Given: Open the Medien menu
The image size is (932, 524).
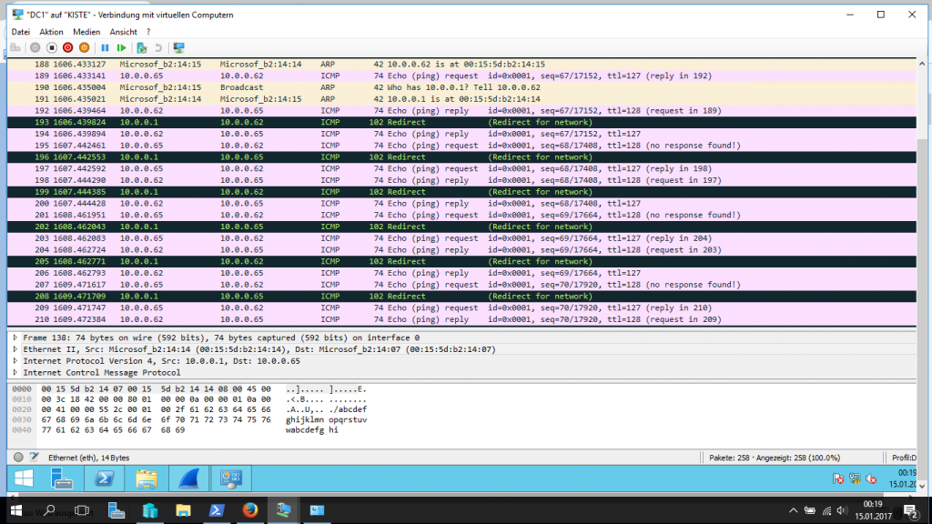Looking at the screenshot, I should [x=86, y=32].
